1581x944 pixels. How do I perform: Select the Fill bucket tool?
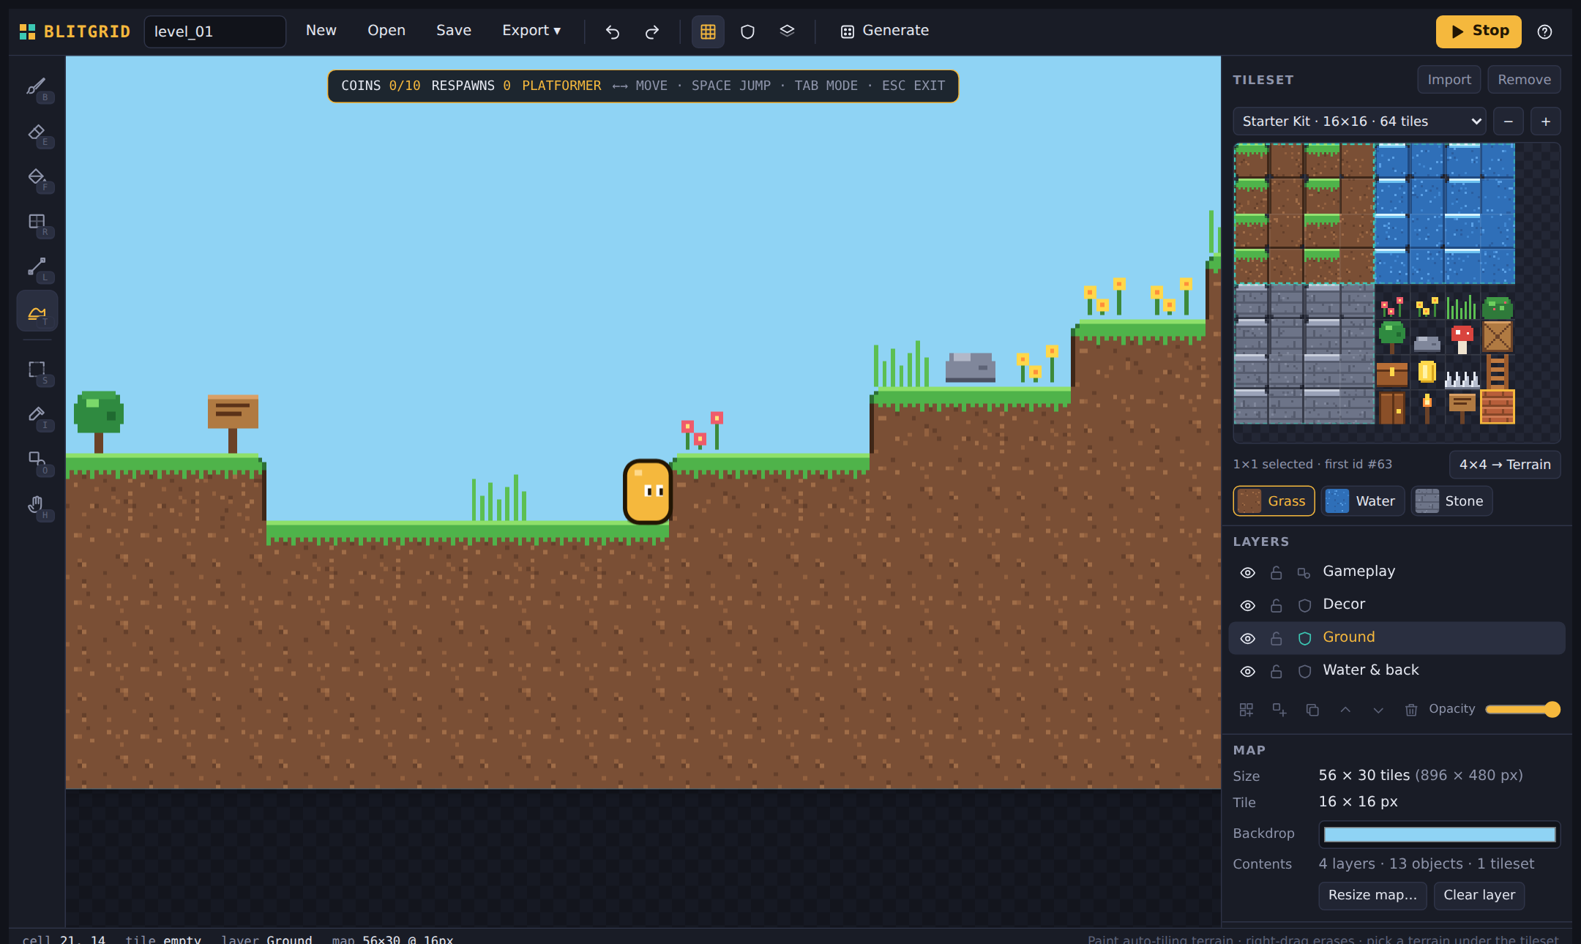click(x=37, y=177)
